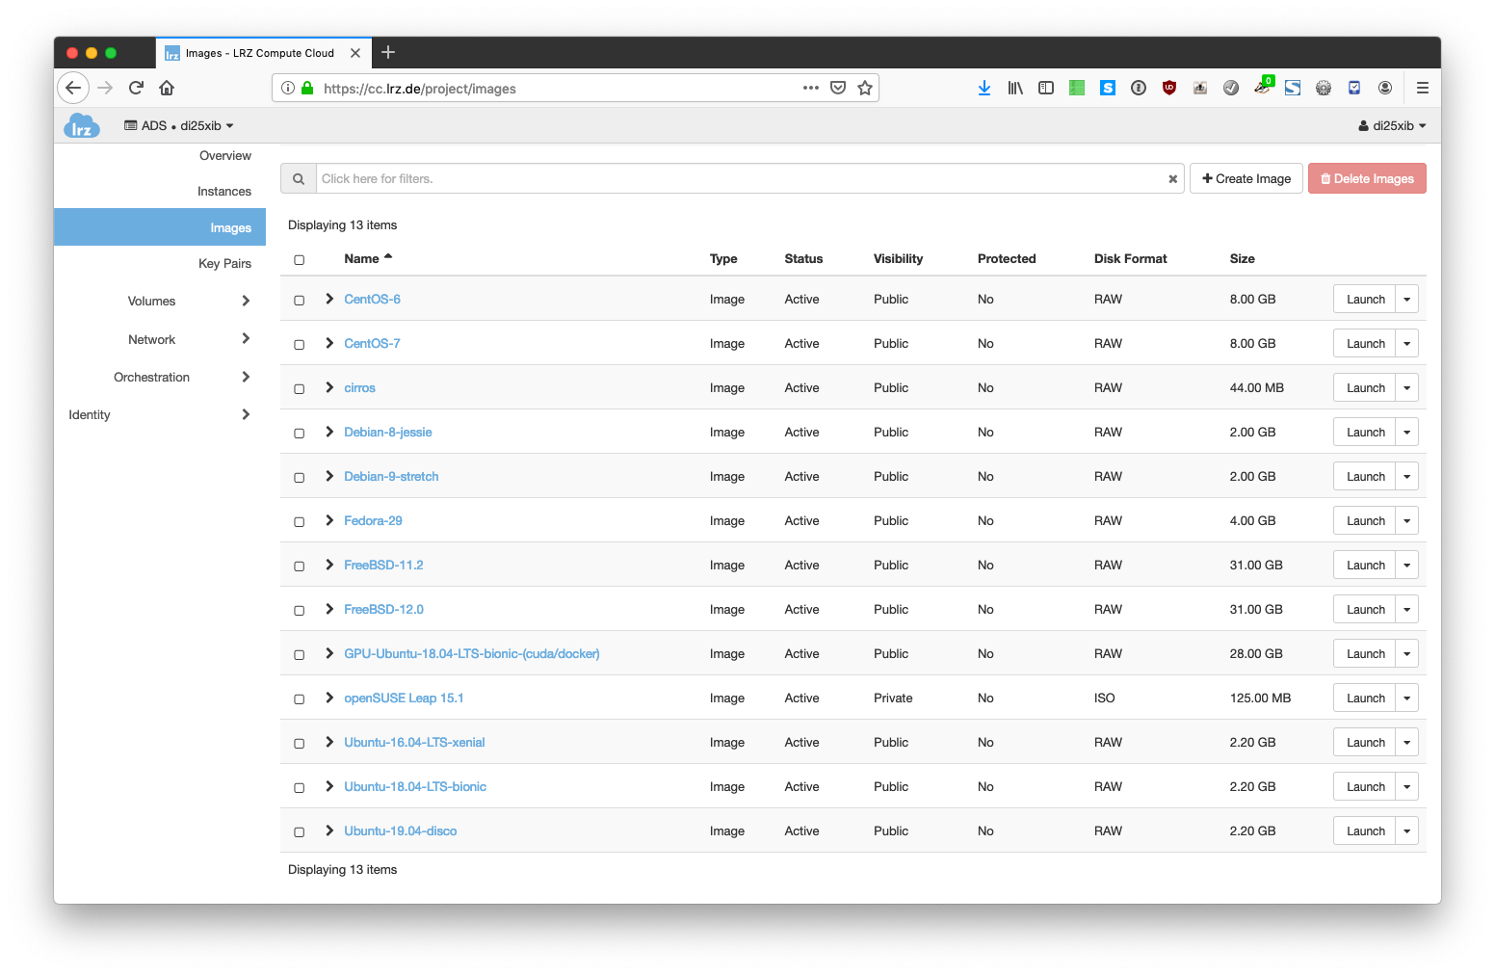Open Launch dropdown arrow for cirros image
The width and height of the screenshot is (1495, 975).
[1406, 388]
